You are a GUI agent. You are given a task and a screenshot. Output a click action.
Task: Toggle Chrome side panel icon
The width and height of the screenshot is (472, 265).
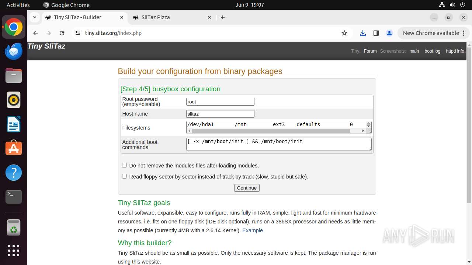coord(376,33)
